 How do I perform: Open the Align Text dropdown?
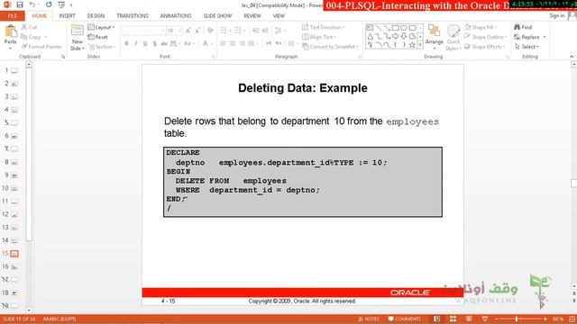click(x=319, y=37)
